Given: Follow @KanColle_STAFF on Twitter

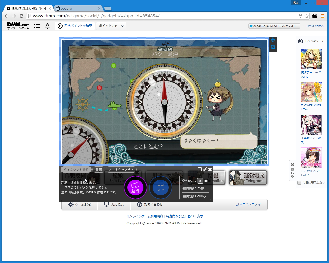Looking at the screenshot, I should point(274,26).
